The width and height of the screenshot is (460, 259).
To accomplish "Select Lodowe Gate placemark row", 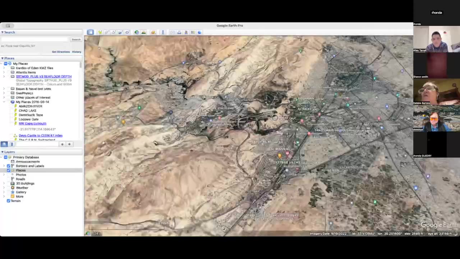I will click(x=28, y=119).
